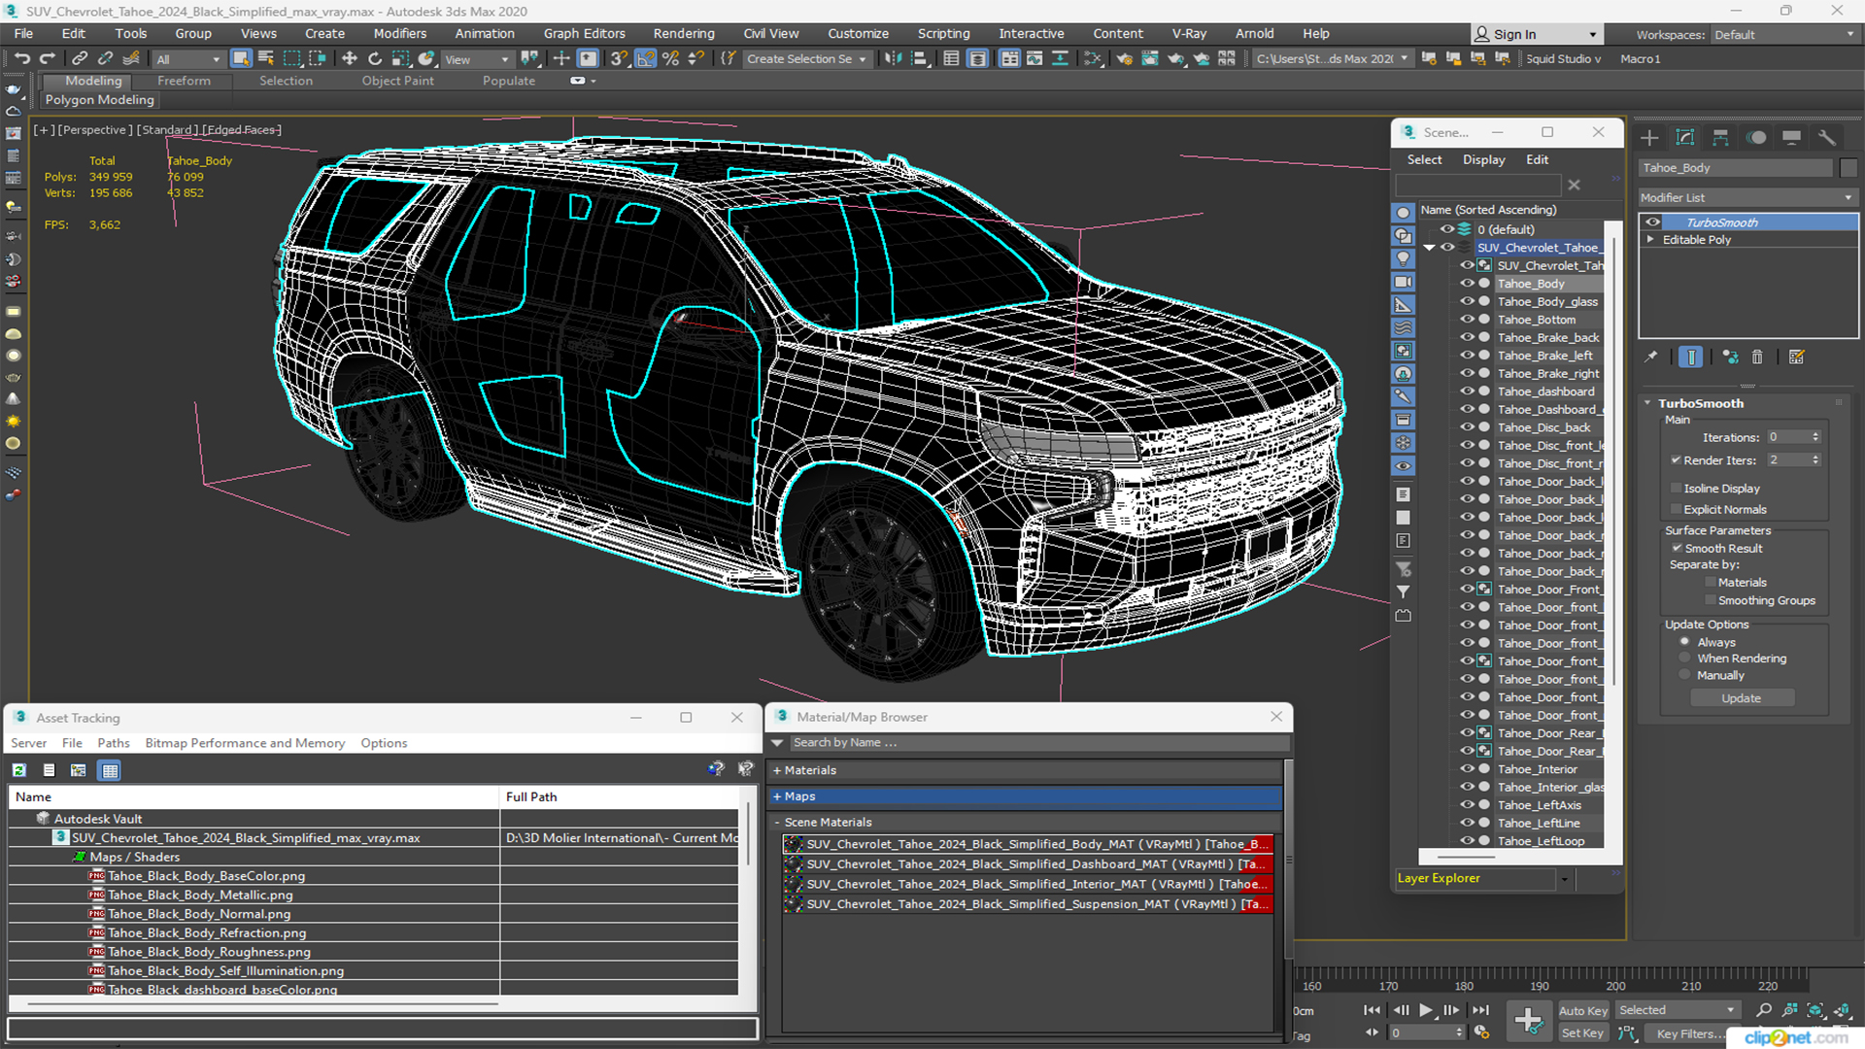Open the Rendering menu
The width and height of the screenshot is (1865, 1049).
pyautogui.click(x=684, y=34)
